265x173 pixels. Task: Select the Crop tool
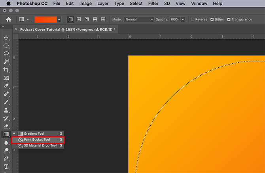point(6,70)
